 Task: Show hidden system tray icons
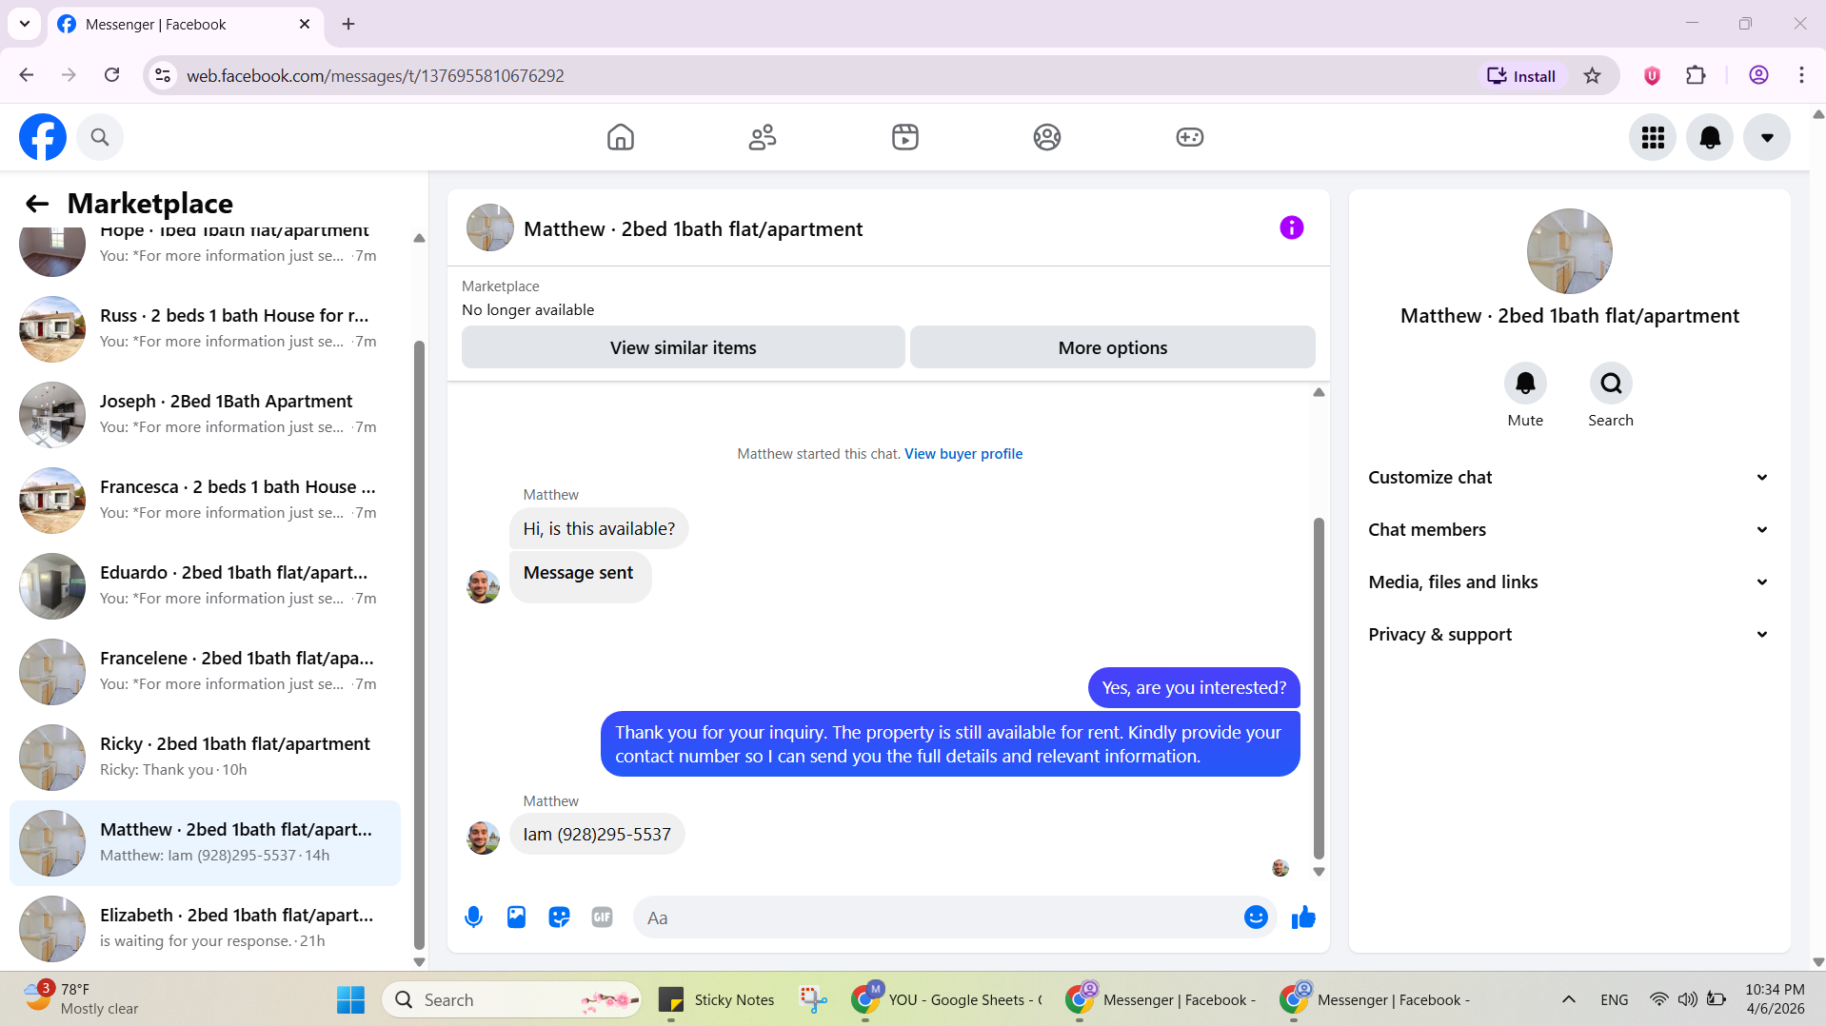click(x=1569, y=999)
